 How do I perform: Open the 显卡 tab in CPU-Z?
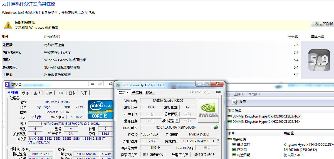(72, 93)
